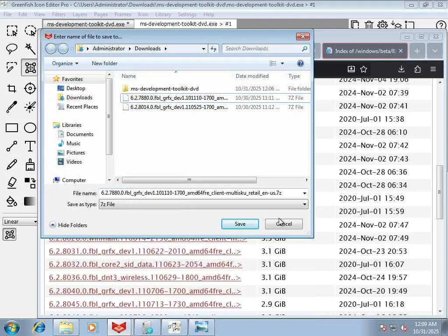The width and height of the screenshot is (448, 336).
Task: Click the Greenfish help question mark icon
Action: pyautogui.click(x=441, y=25)
